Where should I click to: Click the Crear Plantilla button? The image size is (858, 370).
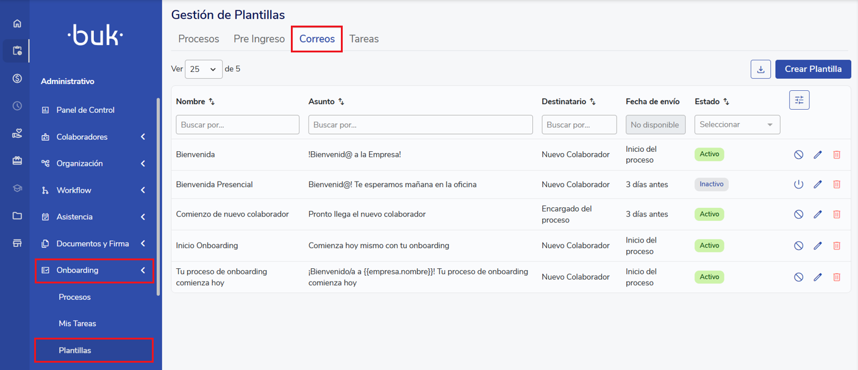click(813, 69)
